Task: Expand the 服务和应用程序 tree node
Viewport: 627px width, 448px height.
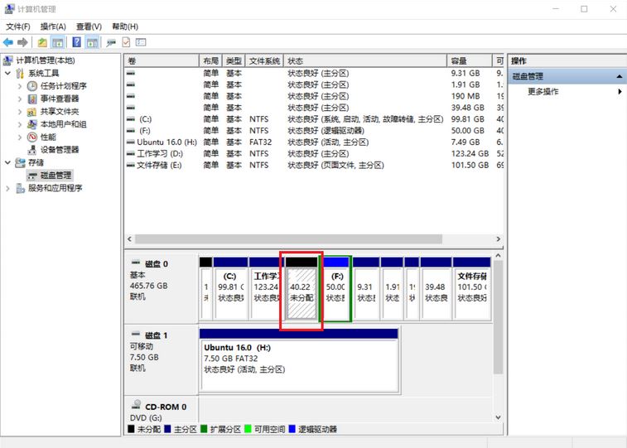Action: (8, 189)
